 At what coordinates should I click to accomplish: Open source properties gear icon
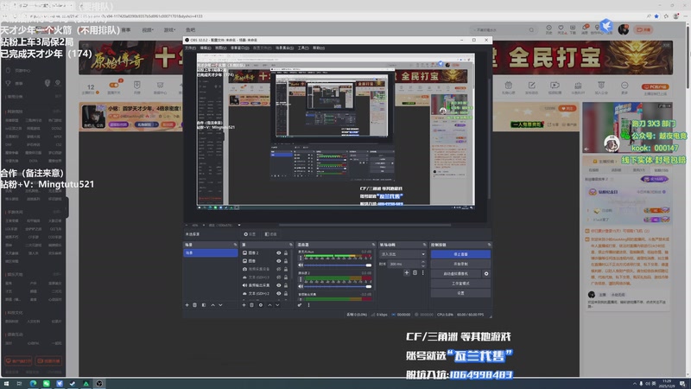tap(261, 305)
